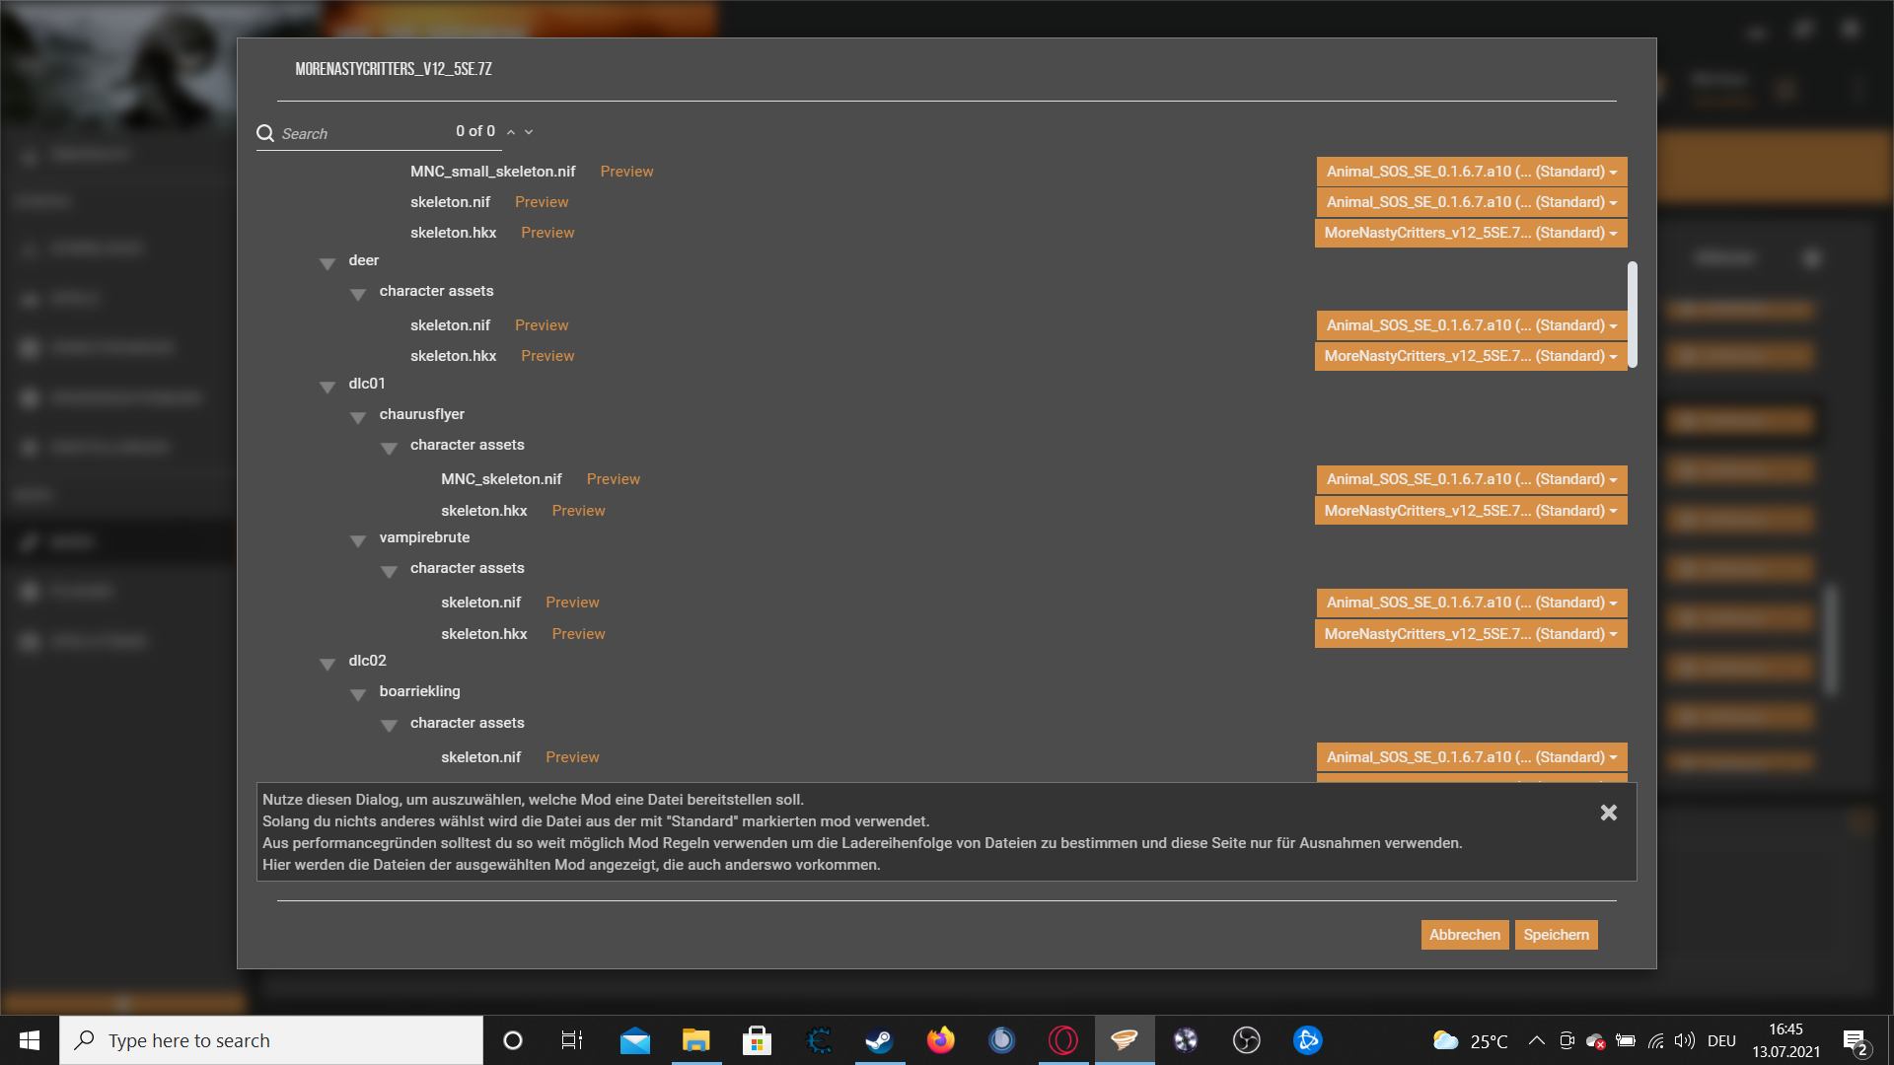Switch to Steam on the taskbar
This screenshot has height=1065, width=1894.
(880, 1040)
